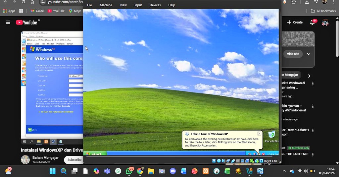This screenshot has width=339, height=177.
Task: Click Bahan Mengajar channel avatar
Action: point(25,160)
